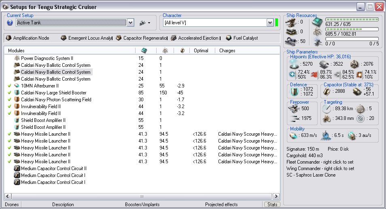386x209 pixels.
Task: Select the first Caldari Navy Ballistic Control System icon
Action: pyautogui.click(x=17, y=65)
